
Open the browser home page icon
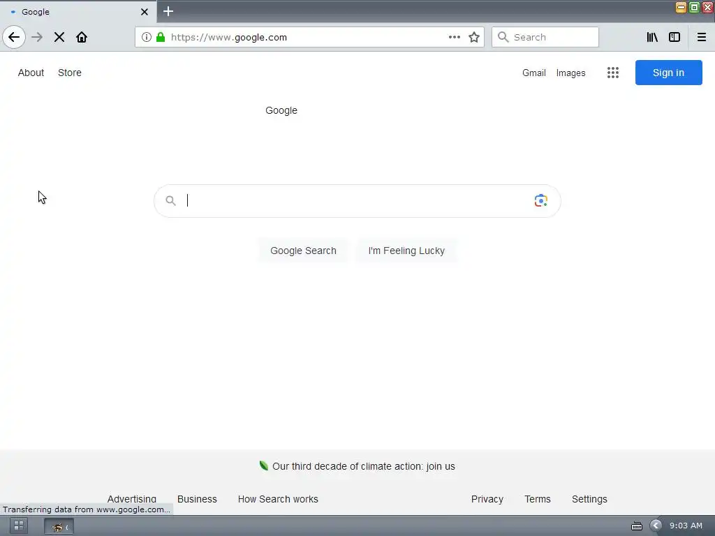[82, 37]
